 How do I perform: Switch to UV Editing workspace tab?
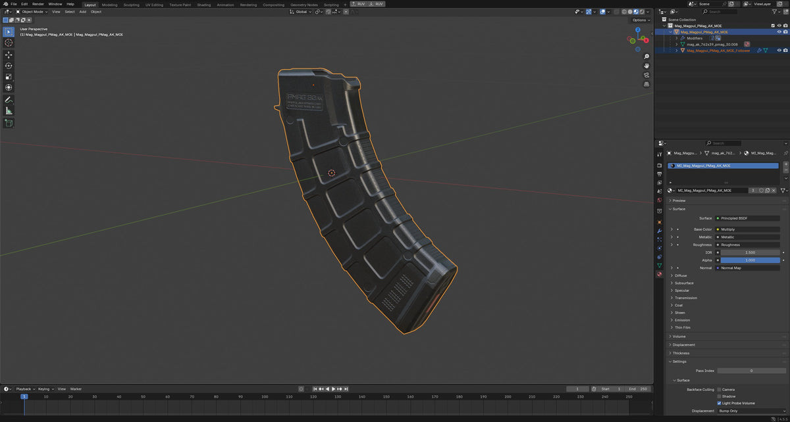[154, 5]
